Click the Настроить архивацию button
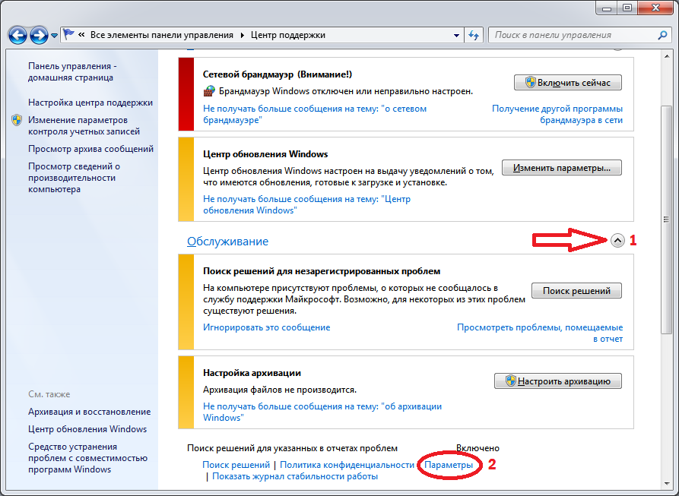Screen dimensions: 679x496 (x=558, y=381)
